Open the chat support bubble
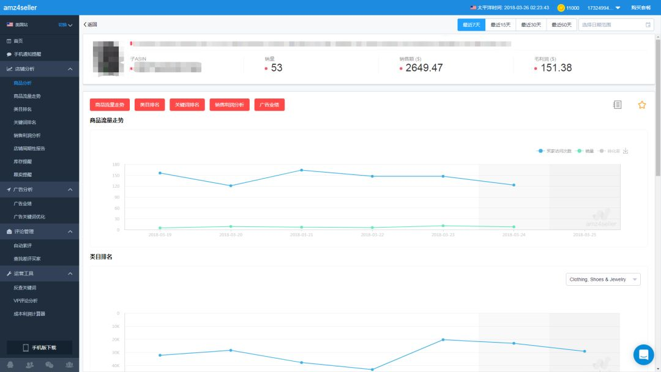The height and width of the screenshot is (372, 661). click(643, 354)
